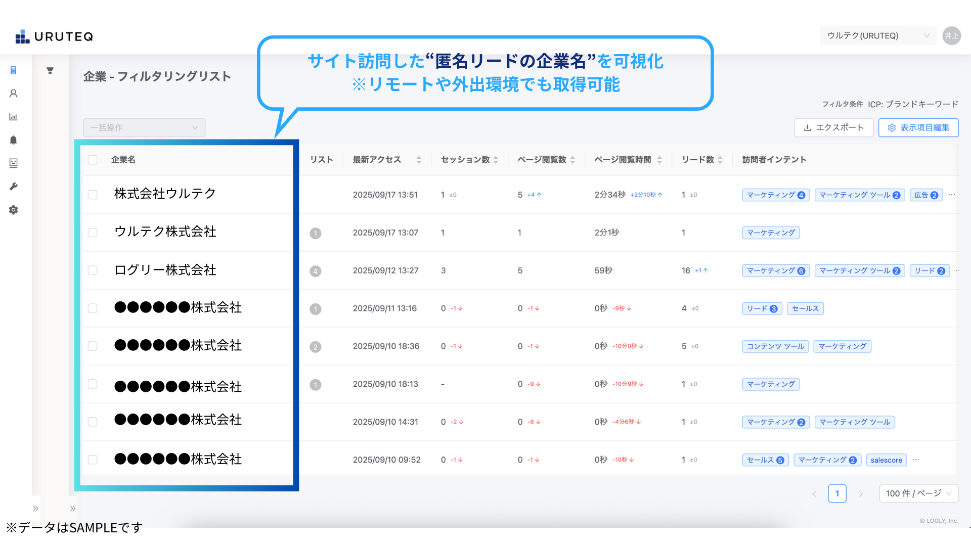
Task: Open the bar chart analytics icon
Action: click(x=14, y=117)
